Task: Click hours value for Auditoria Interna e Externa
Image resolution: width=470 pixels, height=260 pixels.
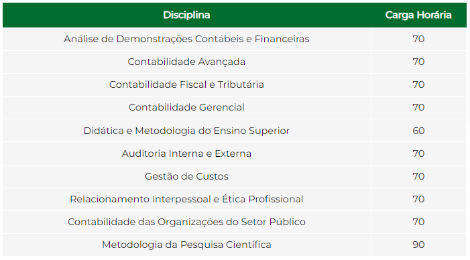Action: point(418,153)
